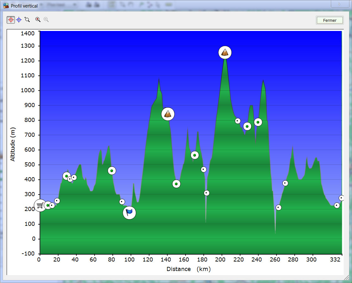Click the green dot waypoint near 170 km

pyautogui.click(x=195, y=155)
